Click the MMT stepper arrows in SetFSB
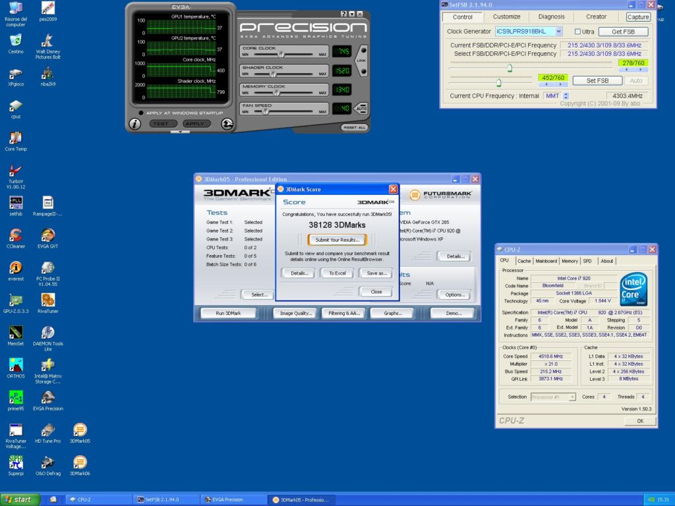 (x=566, y=96)
